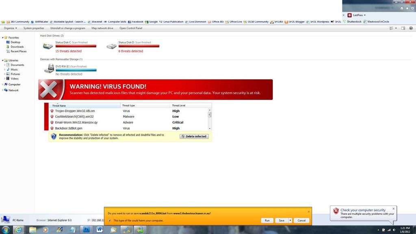The width and height of the screenshot is (416, 234).
Task: Toggle the preview pane icon
Action: click(x=403, y=28)
